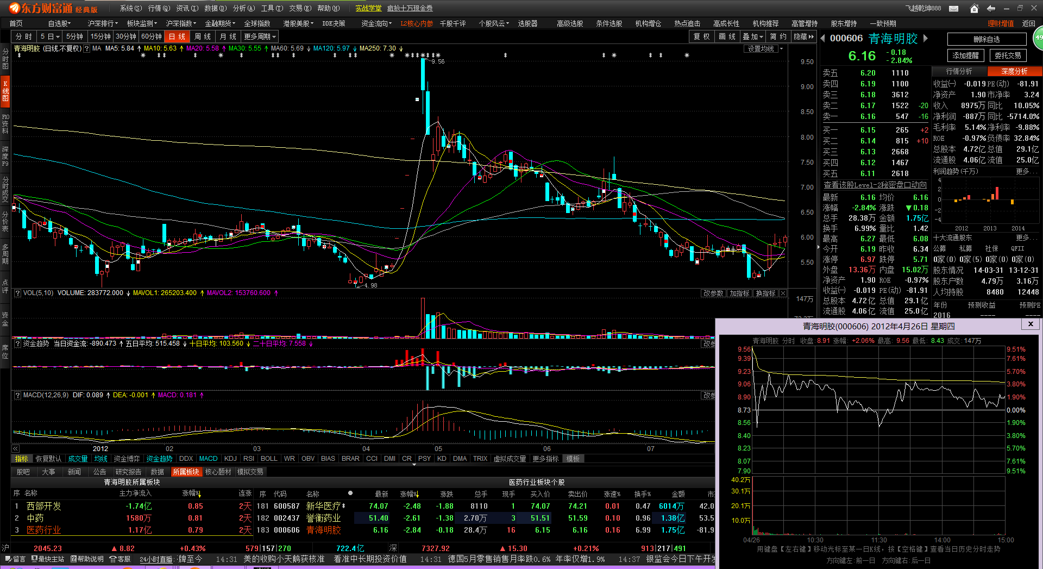Screen dimensions: 1043x569
Task: Click the 留言 message icon in status bar
Action: 15,559
